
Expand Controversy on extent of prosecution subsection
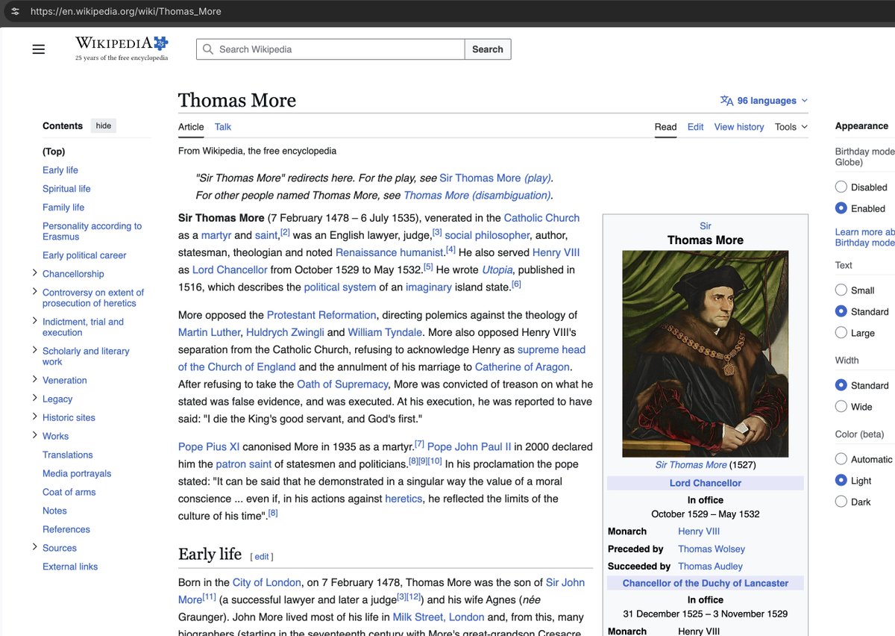click(x=34, y=292)
